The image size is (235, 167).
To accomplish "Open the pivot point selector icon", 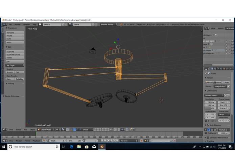I will tap(63, 129).
